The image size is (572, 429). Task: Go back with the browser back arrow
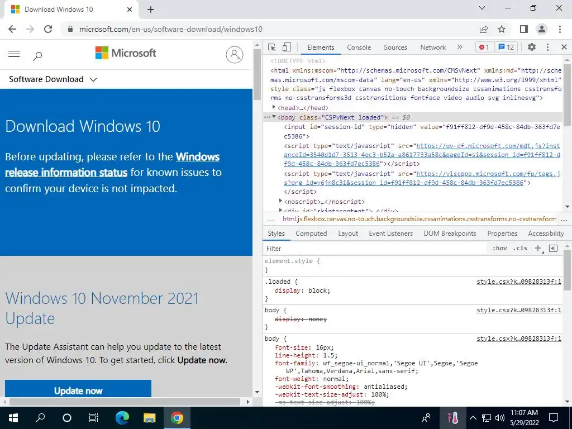click(12, 29)
